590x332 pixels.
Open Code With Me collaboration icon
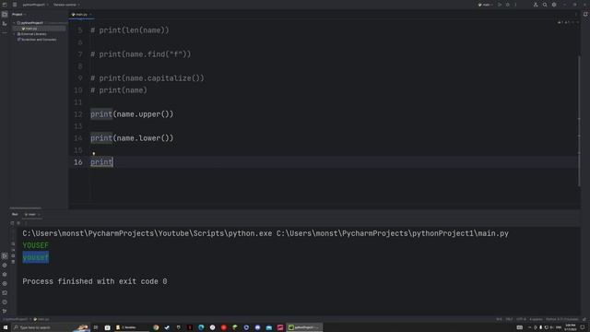click(536, 5)
